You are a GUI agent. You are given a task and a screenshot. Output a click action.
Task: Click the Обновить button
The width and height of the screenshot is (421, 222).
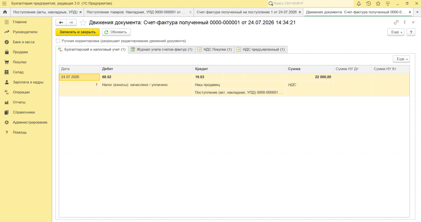[116, 32]
